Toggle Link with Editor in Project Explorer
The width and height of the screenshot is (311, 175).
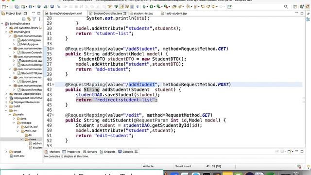click(x=29, y=19)
